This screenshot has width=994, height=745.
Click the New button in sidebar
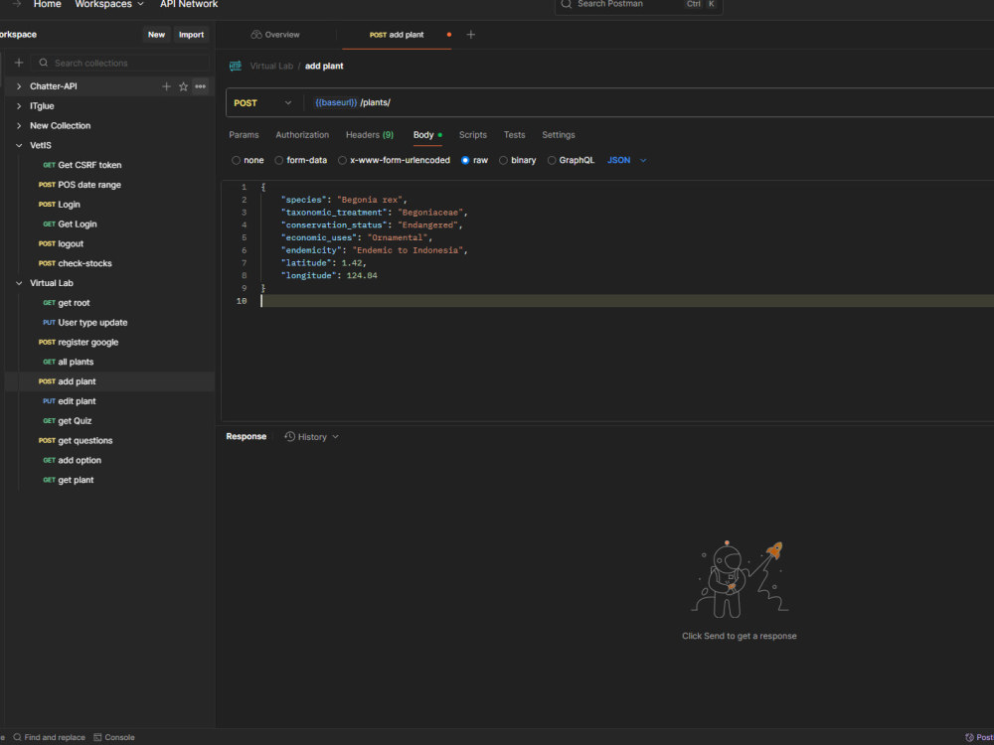(x=157, y=35)
